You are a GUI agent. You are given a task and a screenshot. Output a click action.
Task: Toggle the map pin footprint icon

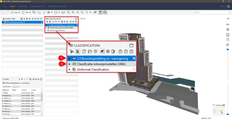(100, 12)
